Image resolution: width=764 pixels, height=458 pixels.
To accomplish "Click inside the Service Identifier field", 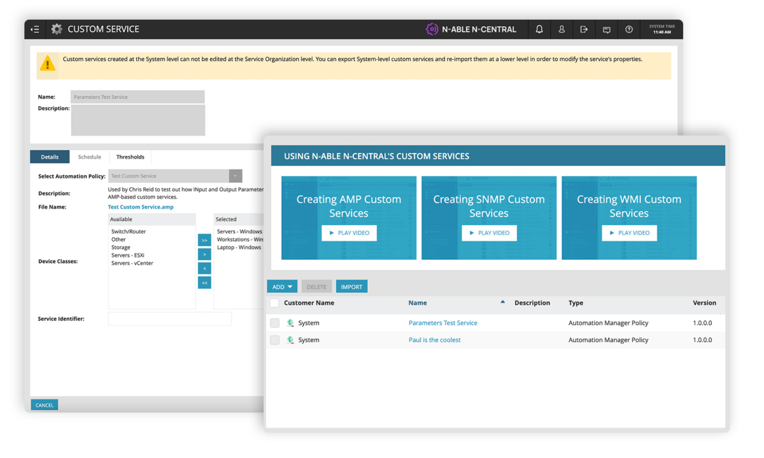I will coord(169,318).
